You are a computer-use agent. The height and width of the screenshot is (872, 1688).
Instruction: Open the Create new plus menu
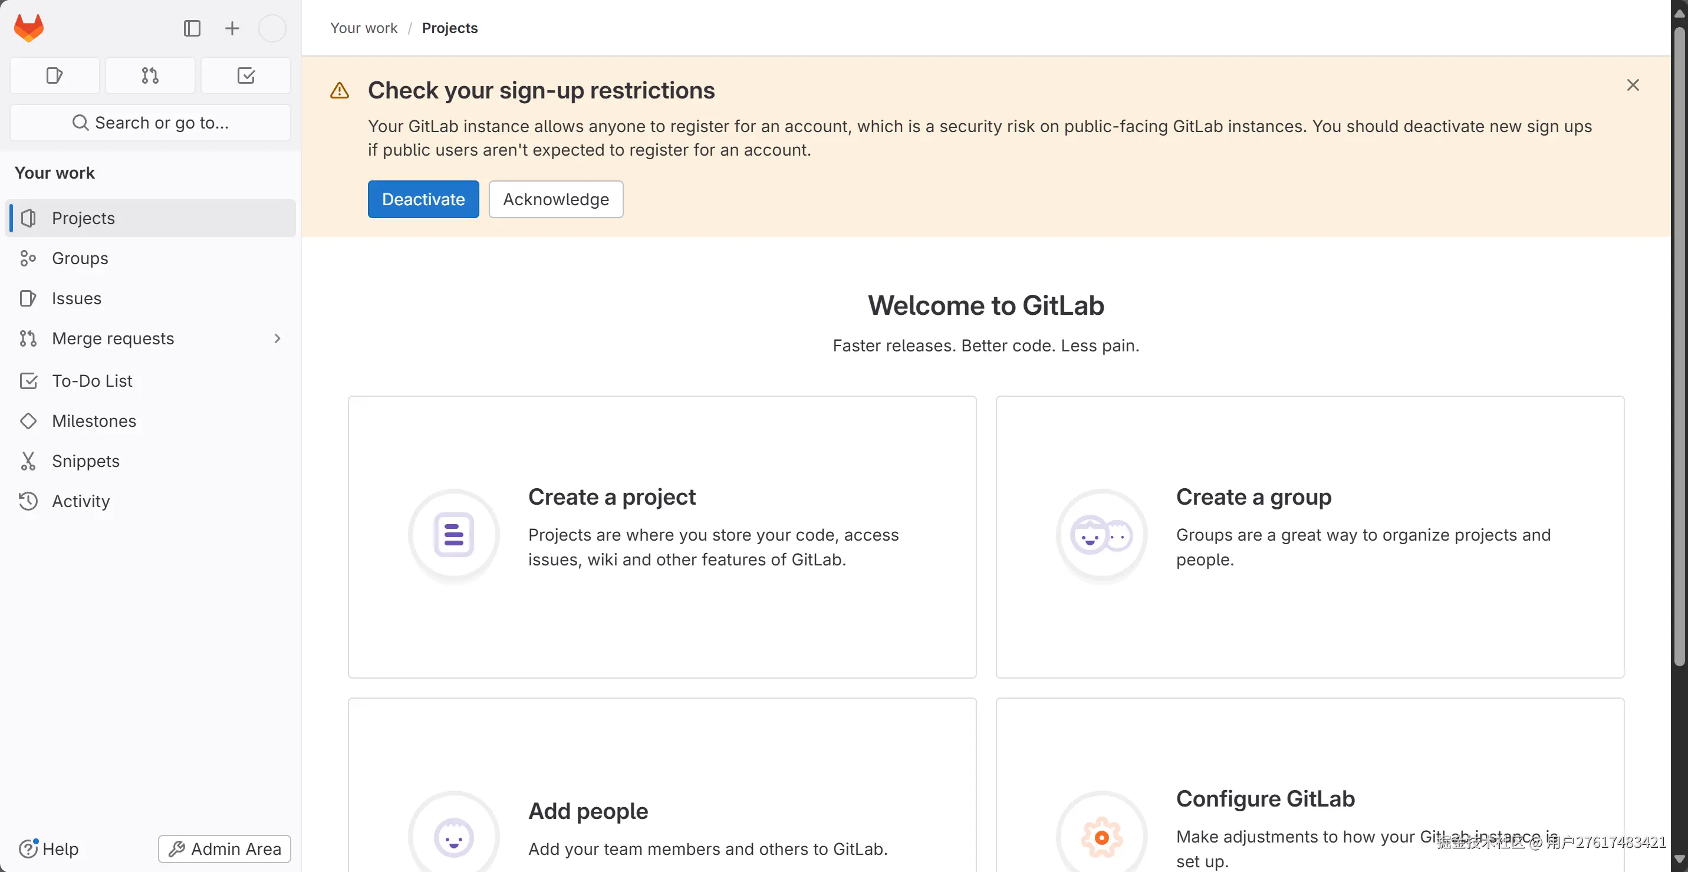point(232,28)
